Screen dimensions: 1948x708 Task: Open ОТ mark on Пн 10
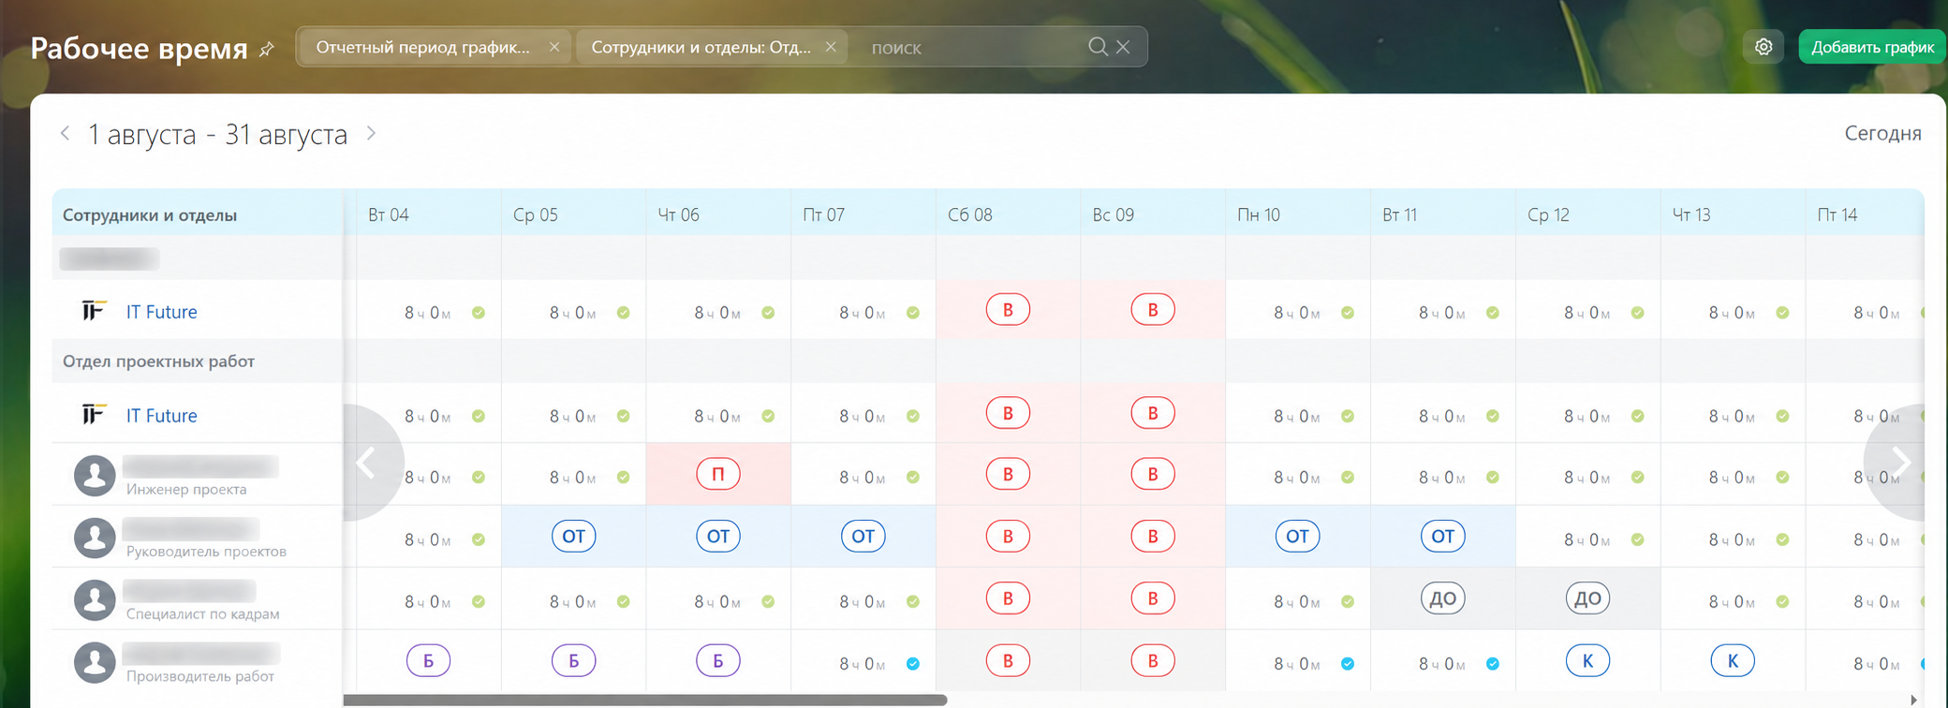pos(1297,536)
